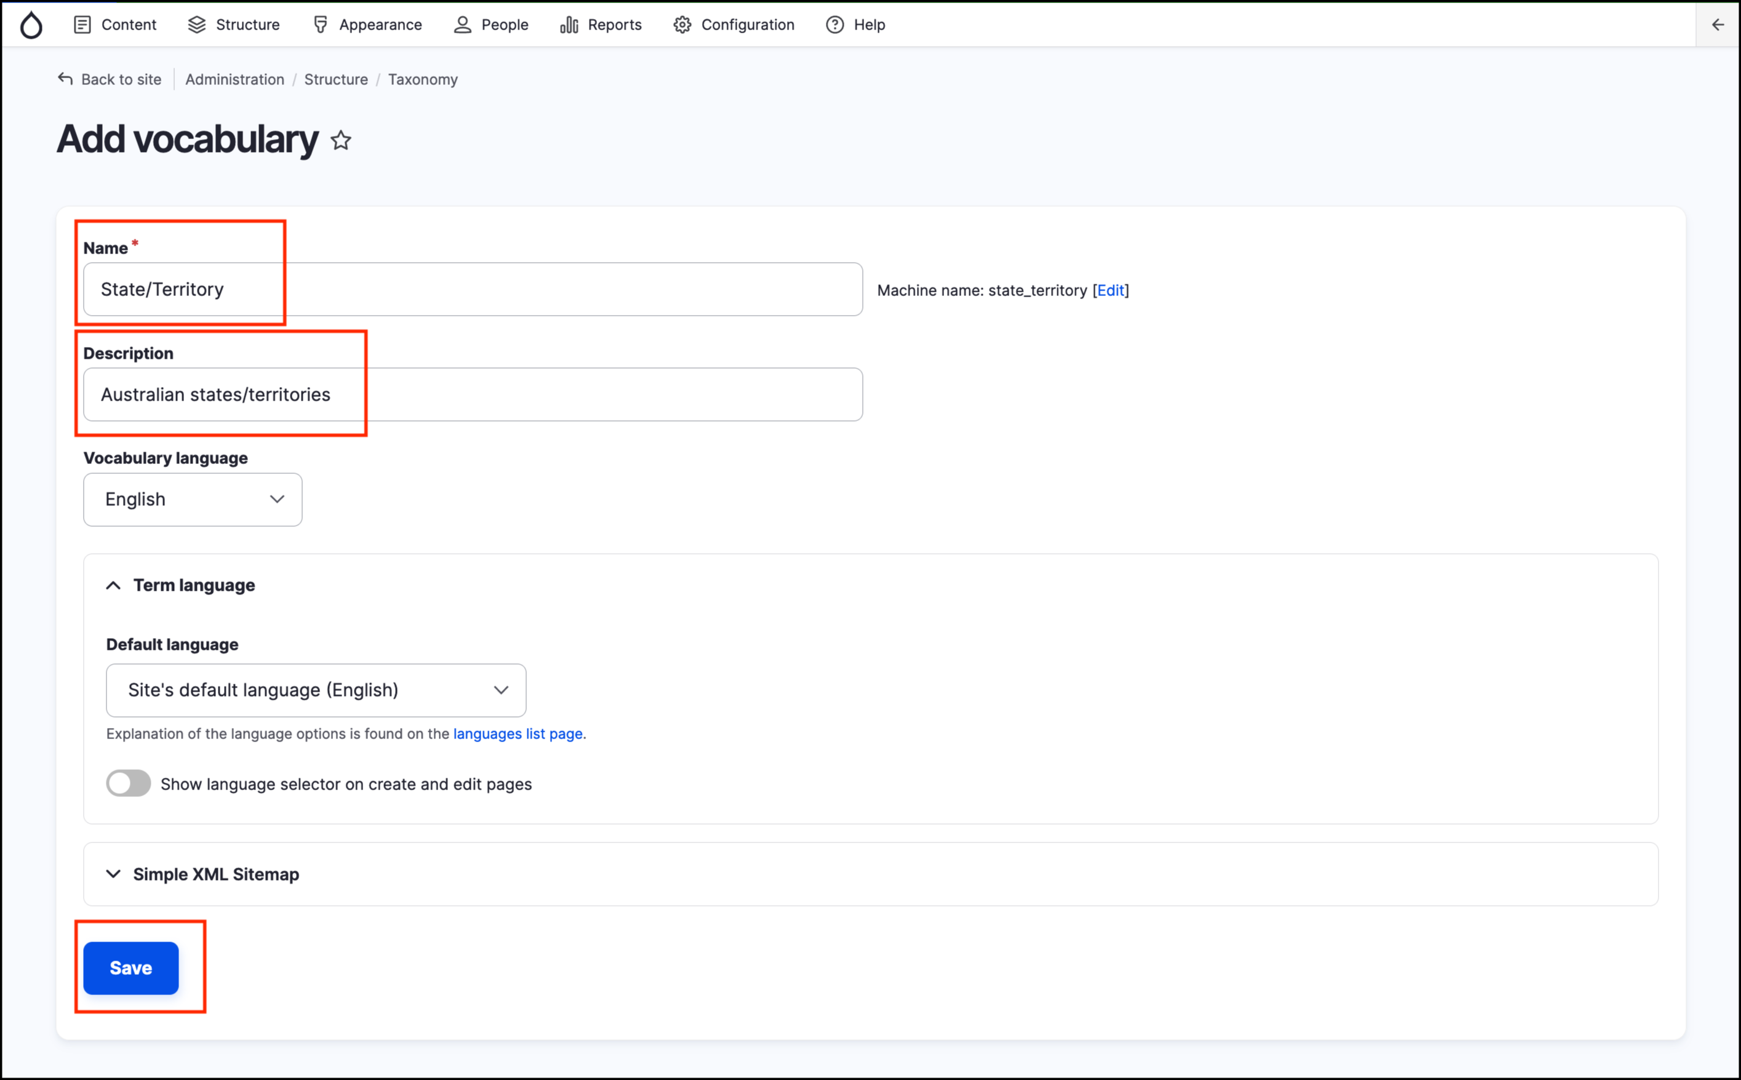The height and width of the screenshot is (1080, 1741).
Task: Click the Reports bar chart icon
Action: coord(569,25)
